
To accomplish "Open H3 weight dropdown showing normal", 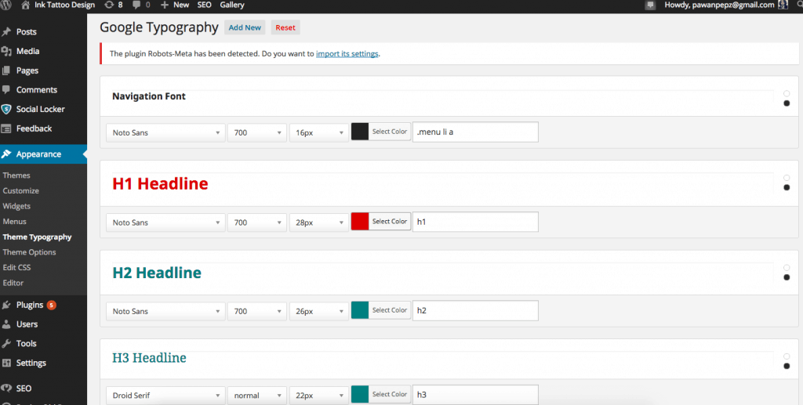I will point(257,396).
